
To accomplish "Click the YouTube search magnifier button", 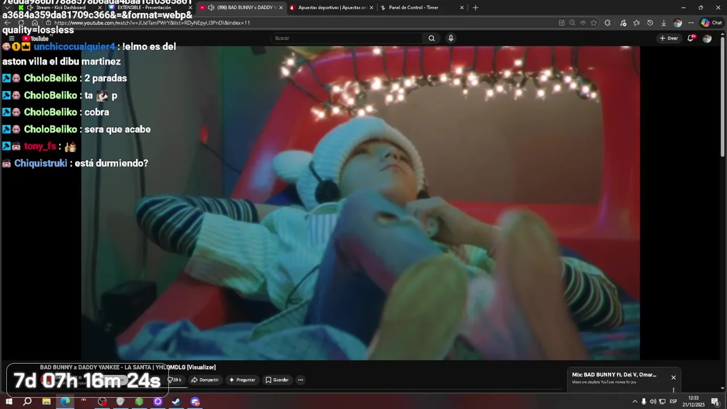I will click(x=432, y=38).
